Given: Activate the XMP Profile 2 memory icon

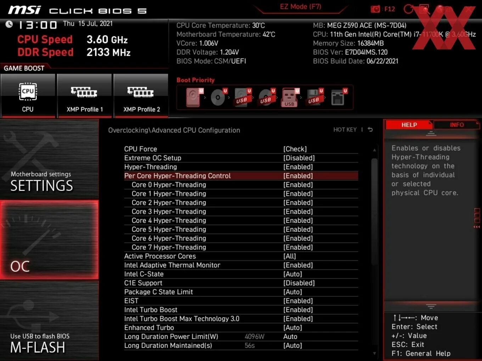Looking at the screenshot, I should pos(141,92).
